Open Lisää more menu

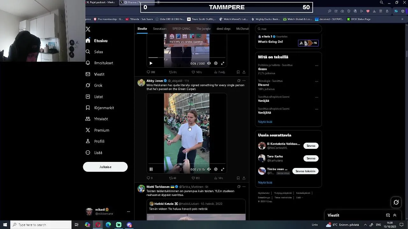pyautogui.click(x=94, y=153)
